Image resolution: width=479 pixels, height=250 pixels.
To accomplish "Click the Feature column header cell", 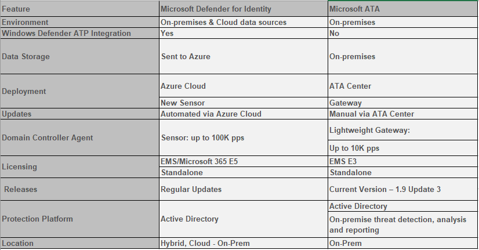I will pos(79,10).
